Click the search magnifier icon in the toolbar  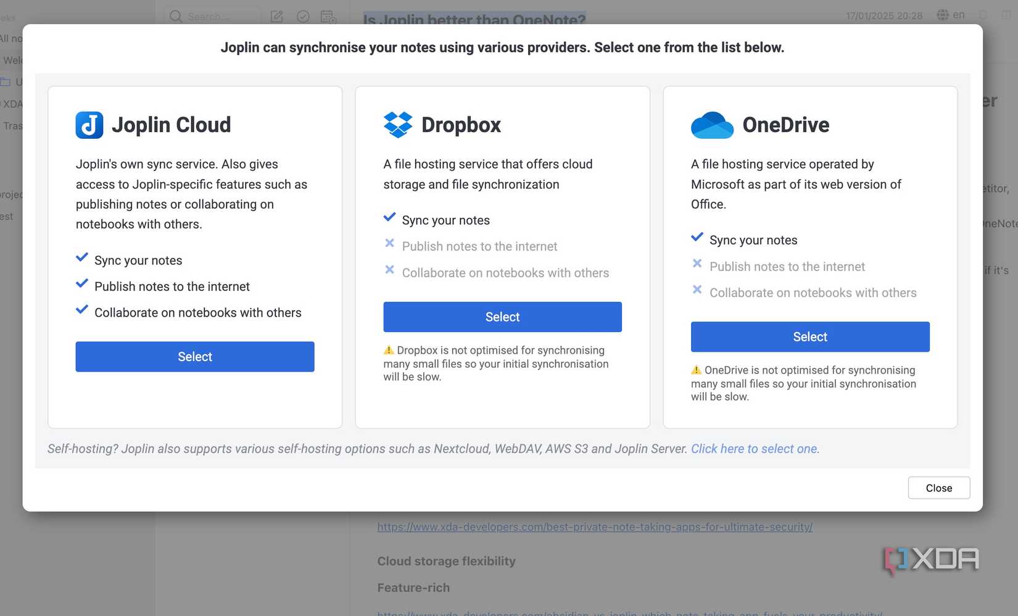click(x=175, y=16)
